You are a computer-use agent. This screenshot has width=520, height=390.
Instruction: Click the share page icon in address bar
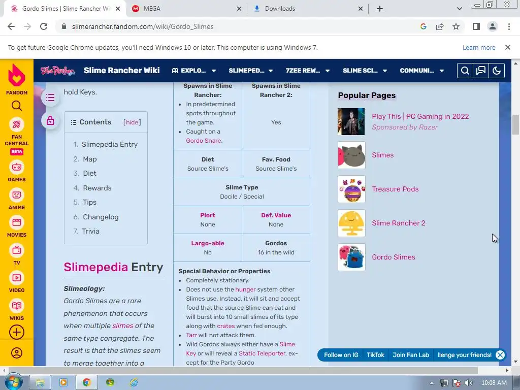[x=440, y=26]
